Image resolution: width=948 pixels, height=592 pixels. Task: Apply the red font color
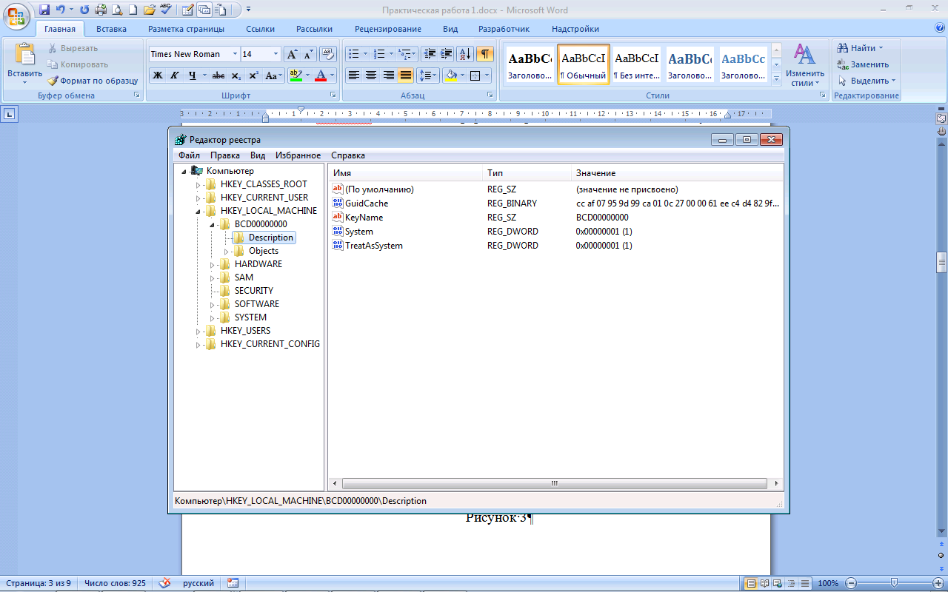[x=320, y=75]
